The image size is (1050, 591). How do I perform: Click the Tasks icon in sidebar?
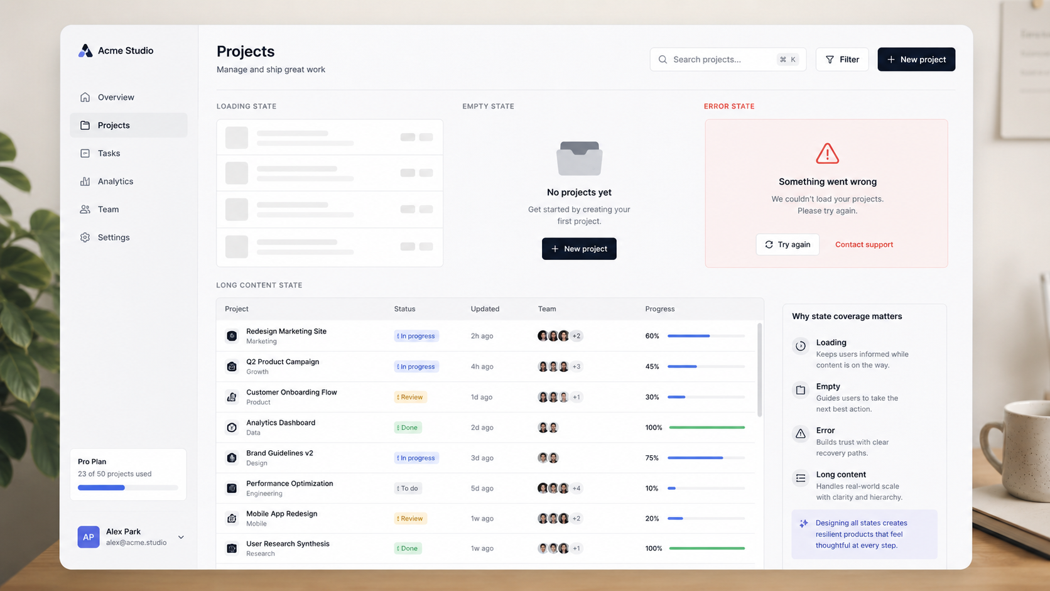point(85,153)
